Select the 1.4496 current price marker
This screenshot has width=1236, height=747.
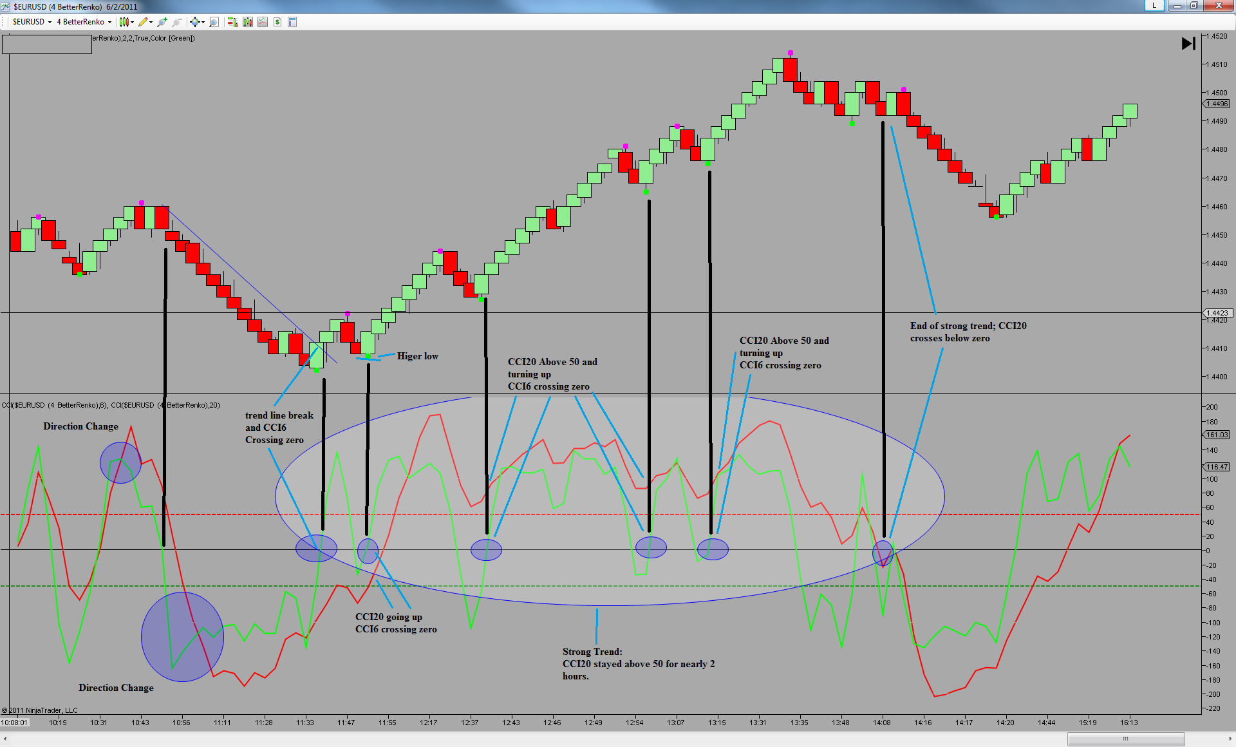tap(1217, 104)
